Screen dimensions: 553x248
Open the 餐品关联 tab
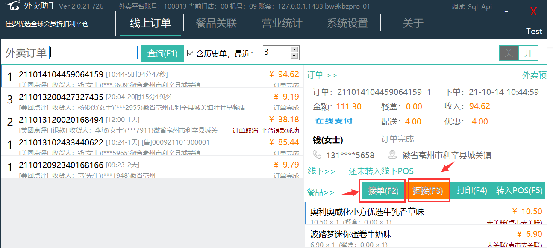(x=216, y=23)
